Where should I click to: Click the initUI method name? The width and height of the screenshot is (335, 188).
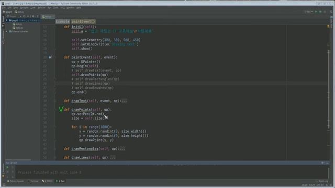coord(77,27)
